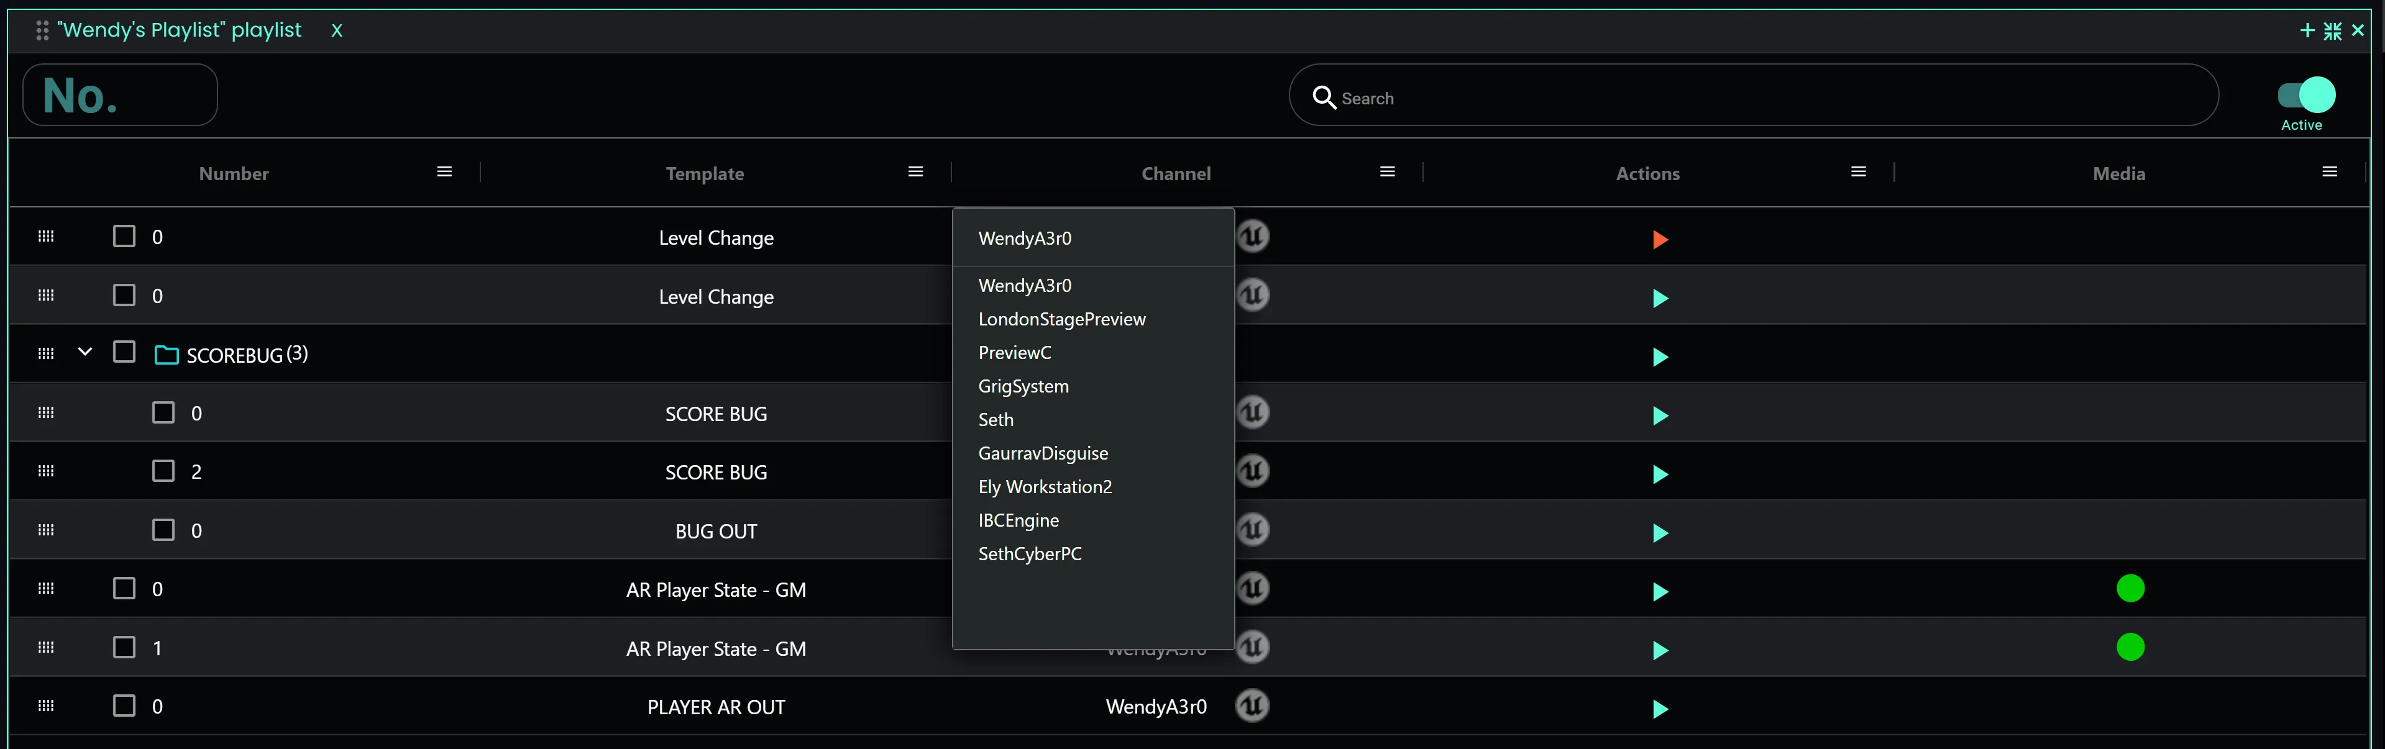2385x749 pixels.
Task: Collapse the SCOREBUG folder
Action: 85,352
